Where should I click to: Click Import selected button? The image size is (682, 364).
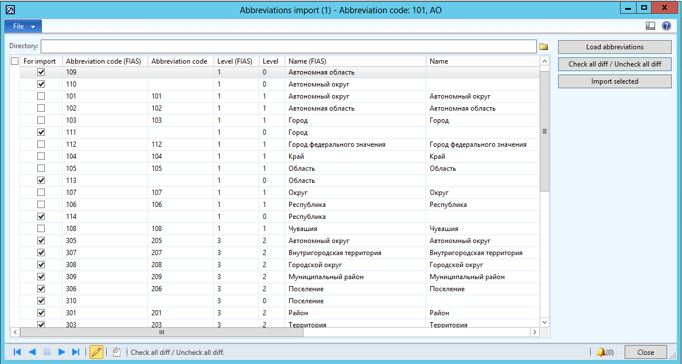pos(614,81)
